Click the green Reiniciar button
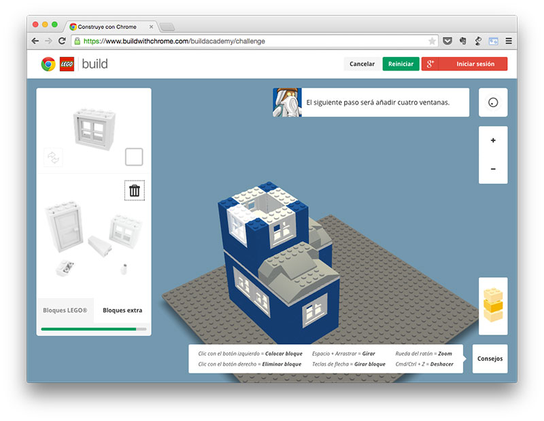The height and width of the screenshot is (421, 544). pos(401,64)
